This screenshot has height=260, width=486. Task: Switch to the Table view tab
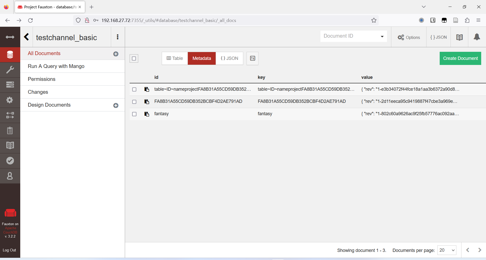pos(175,58)
